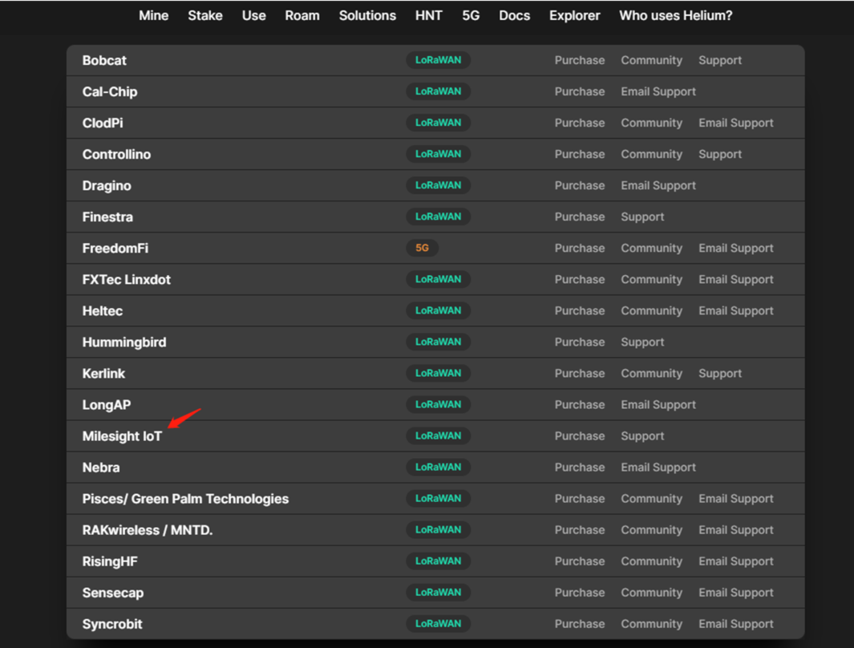854x648 pixels.
Task: Select the Finestra manufacturer name
Action: click(107, 217)
